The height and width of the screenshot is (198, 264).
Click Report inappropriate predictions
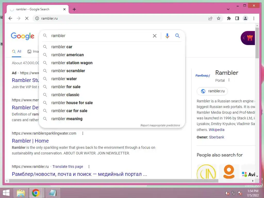(160, 126)
